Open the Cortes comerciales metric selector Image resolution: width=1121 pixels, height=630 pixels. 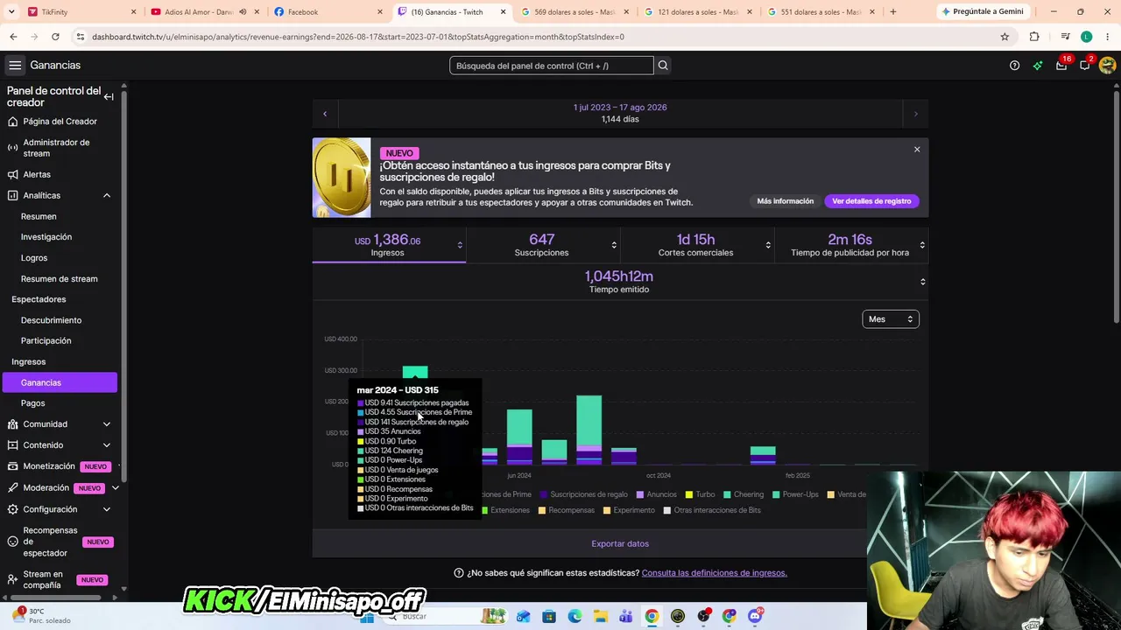pyautogui.click(x=768, y=245)
